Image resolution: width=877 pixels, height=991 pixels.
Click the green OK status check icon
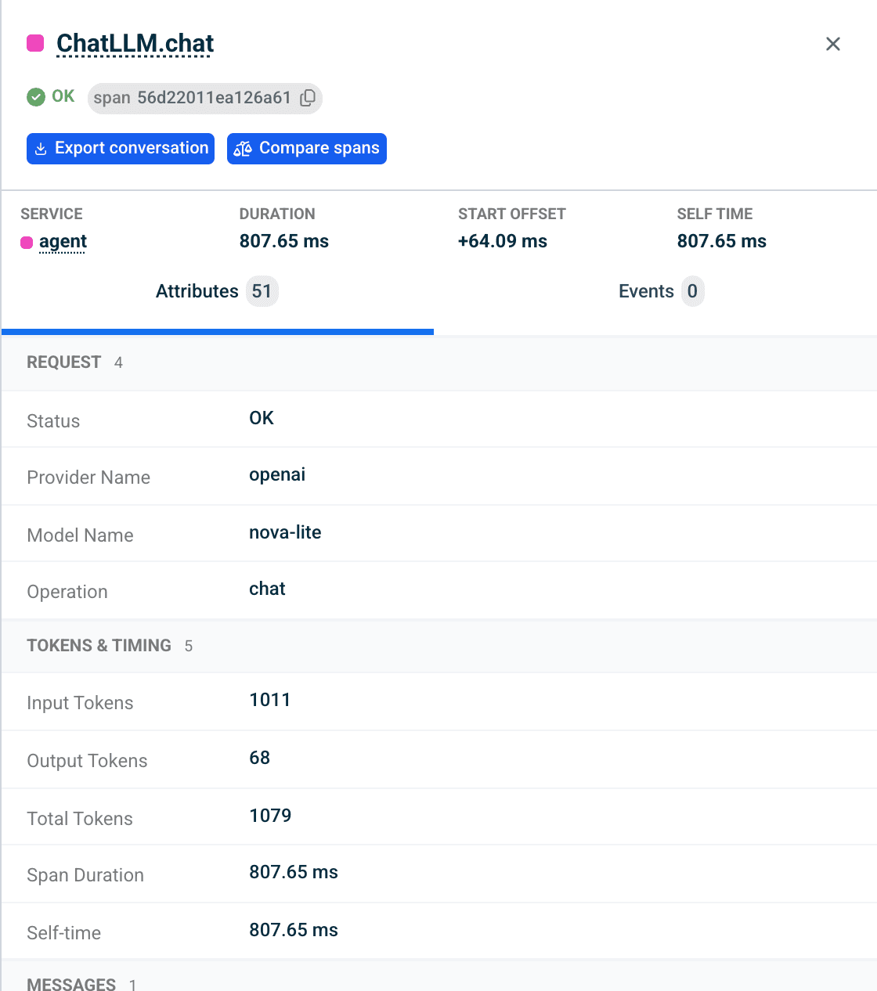click(x=36, y=97)
